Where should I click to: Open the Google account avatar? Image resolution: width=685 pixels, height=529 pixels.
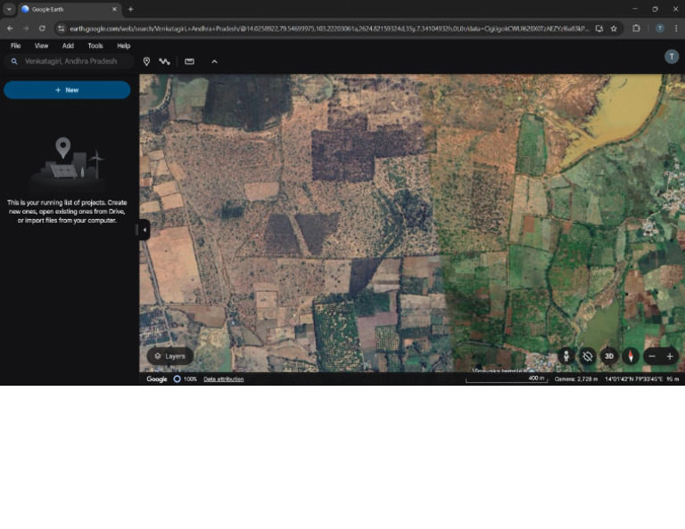click(x=672, y=57)
